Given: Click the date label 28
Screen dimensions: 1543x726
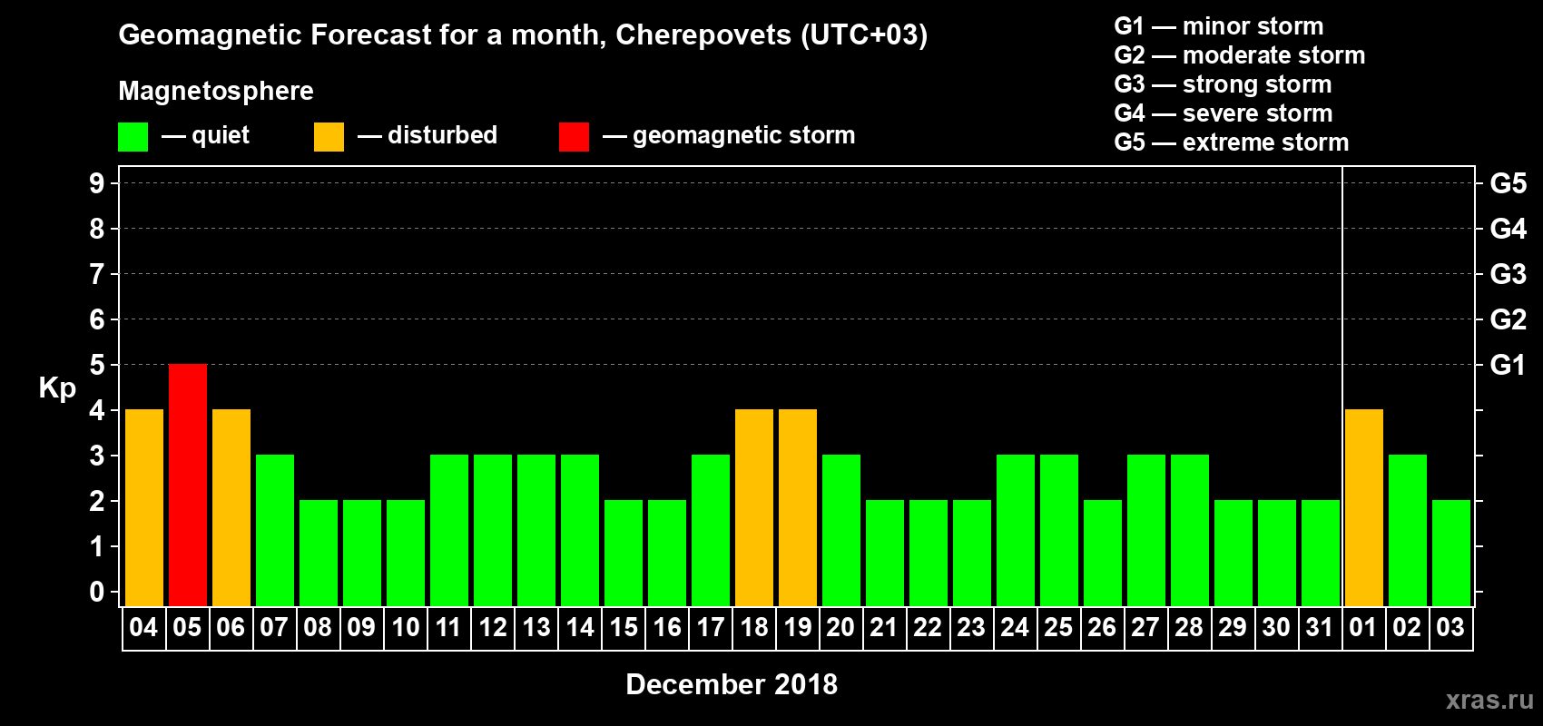Looking at the screenshot, I should pyautogui.click(x=1189, y=628).
